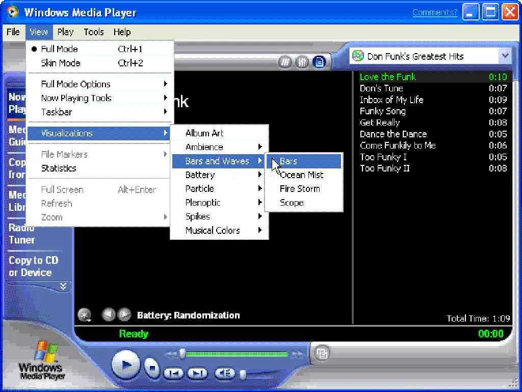Screen dimensions: 522x392
Task: Select Full Mode radio option
Action: (x=100, y=49)
